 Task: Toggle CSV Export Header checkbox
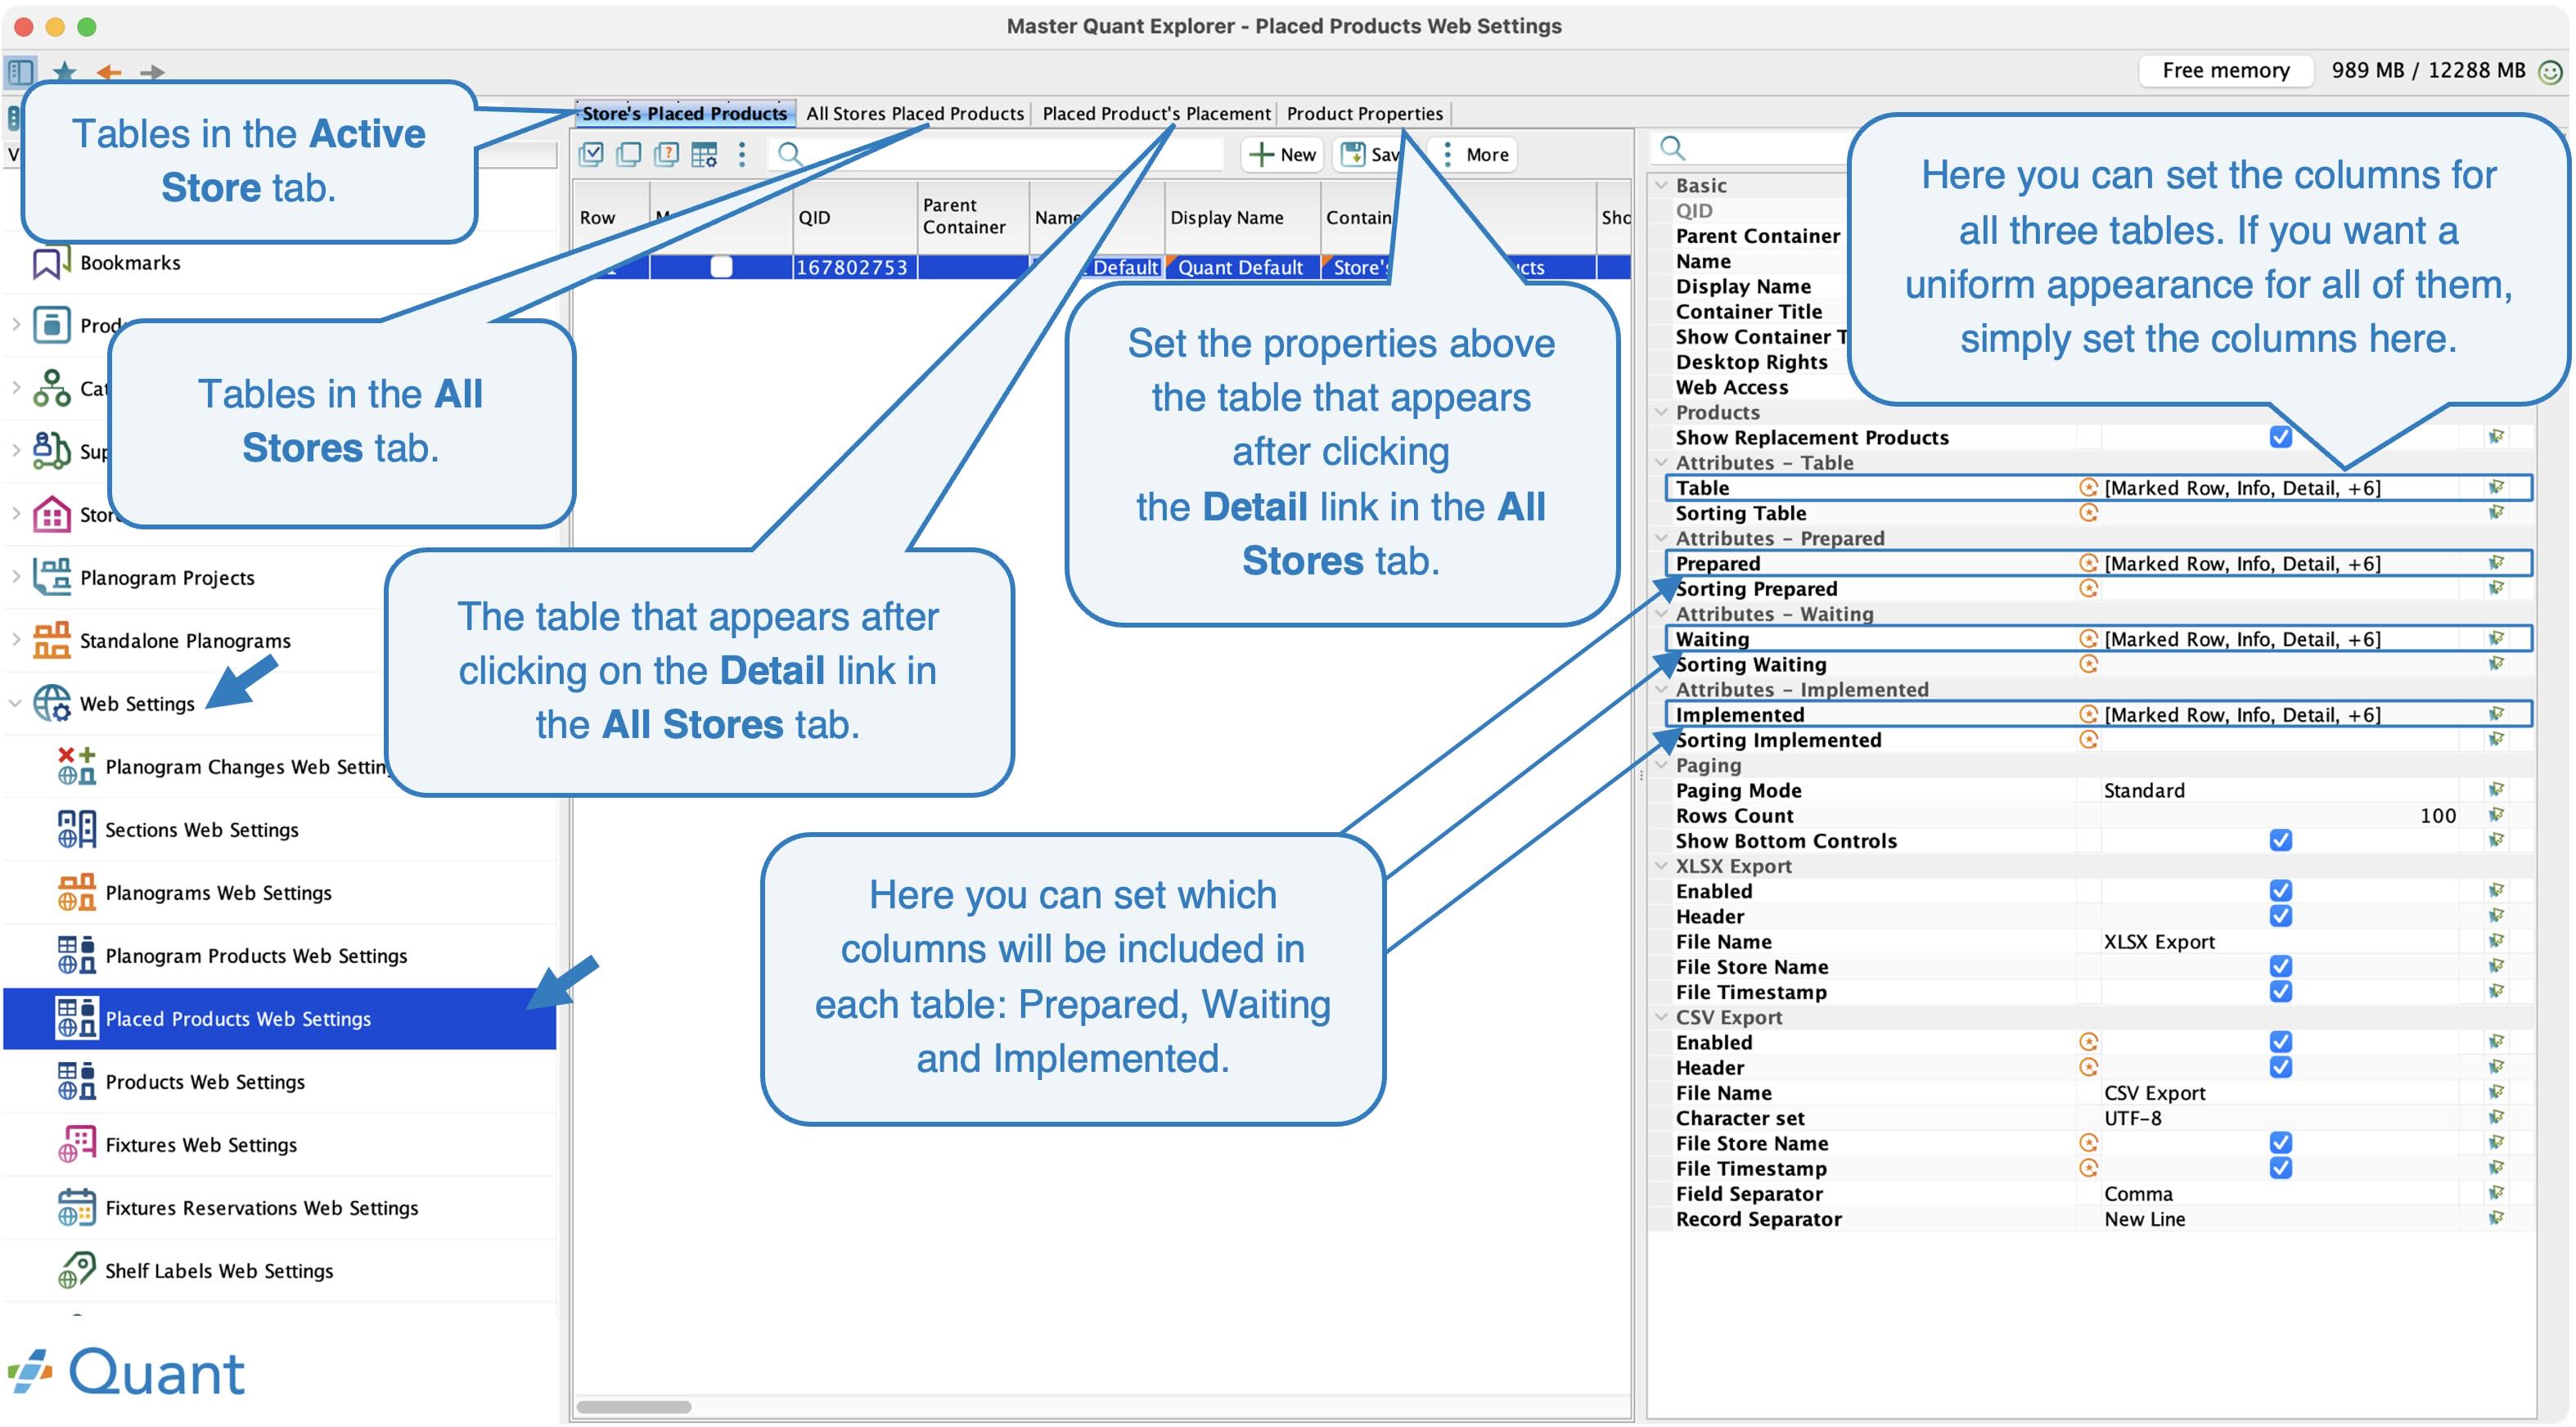pyautogui.click(x=2281, y=1068)
